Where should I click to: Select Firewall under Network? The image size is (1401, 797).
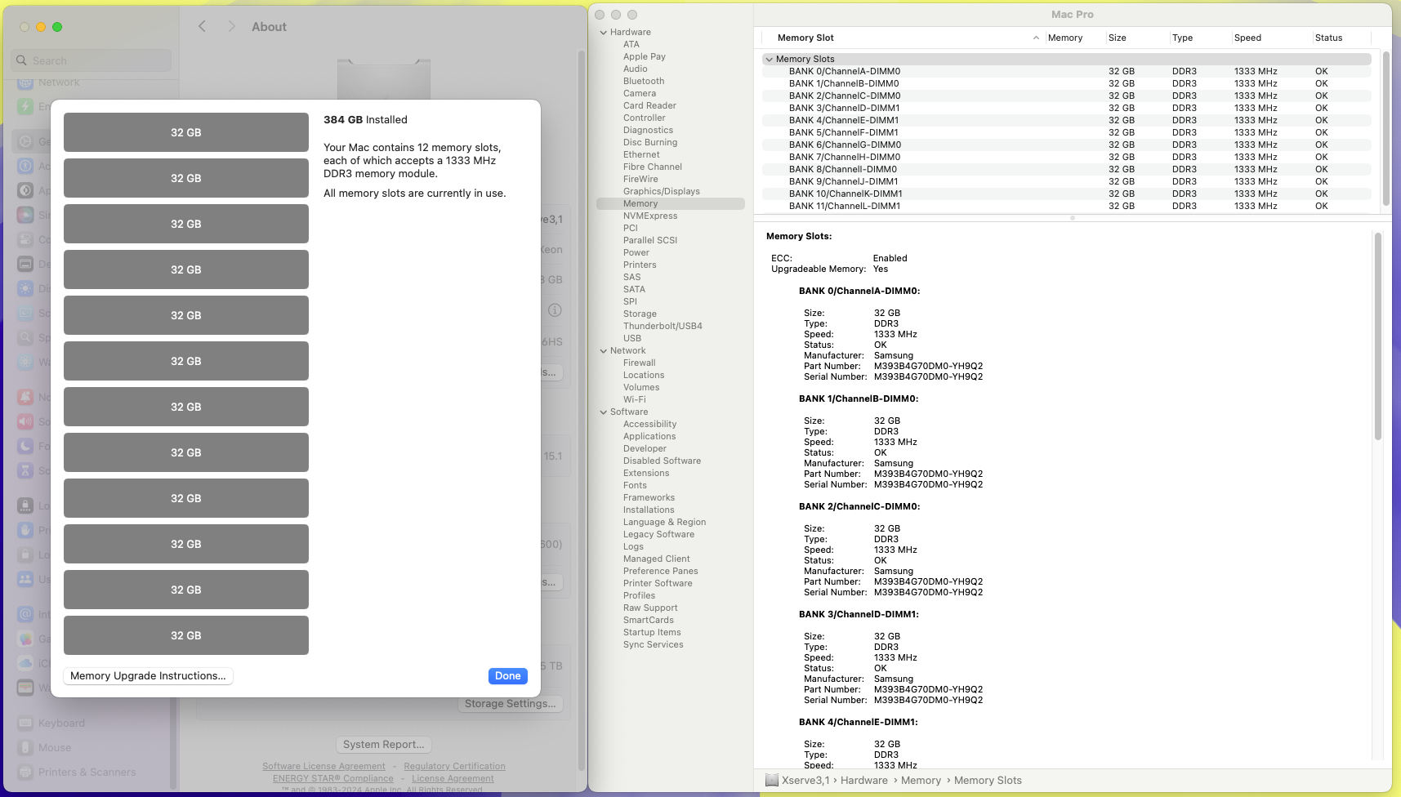[640, 363]
